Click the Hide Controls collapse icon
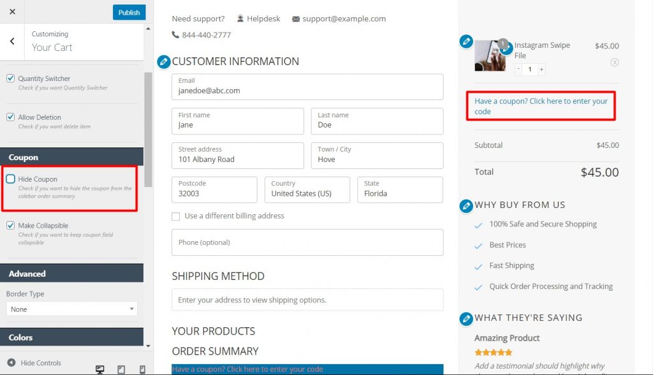This screenshot has width=653, height=375. (x=11, y=362)
